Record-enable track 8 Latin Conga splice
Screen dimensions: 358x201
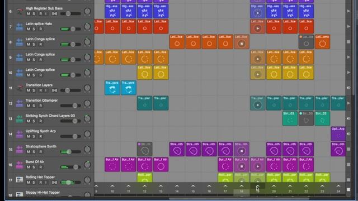click(x=40, y=45)
